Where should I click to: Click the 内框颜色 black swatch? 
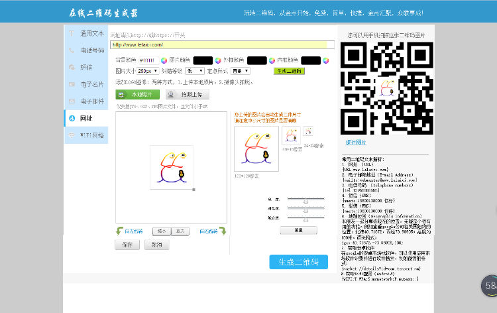311,60
